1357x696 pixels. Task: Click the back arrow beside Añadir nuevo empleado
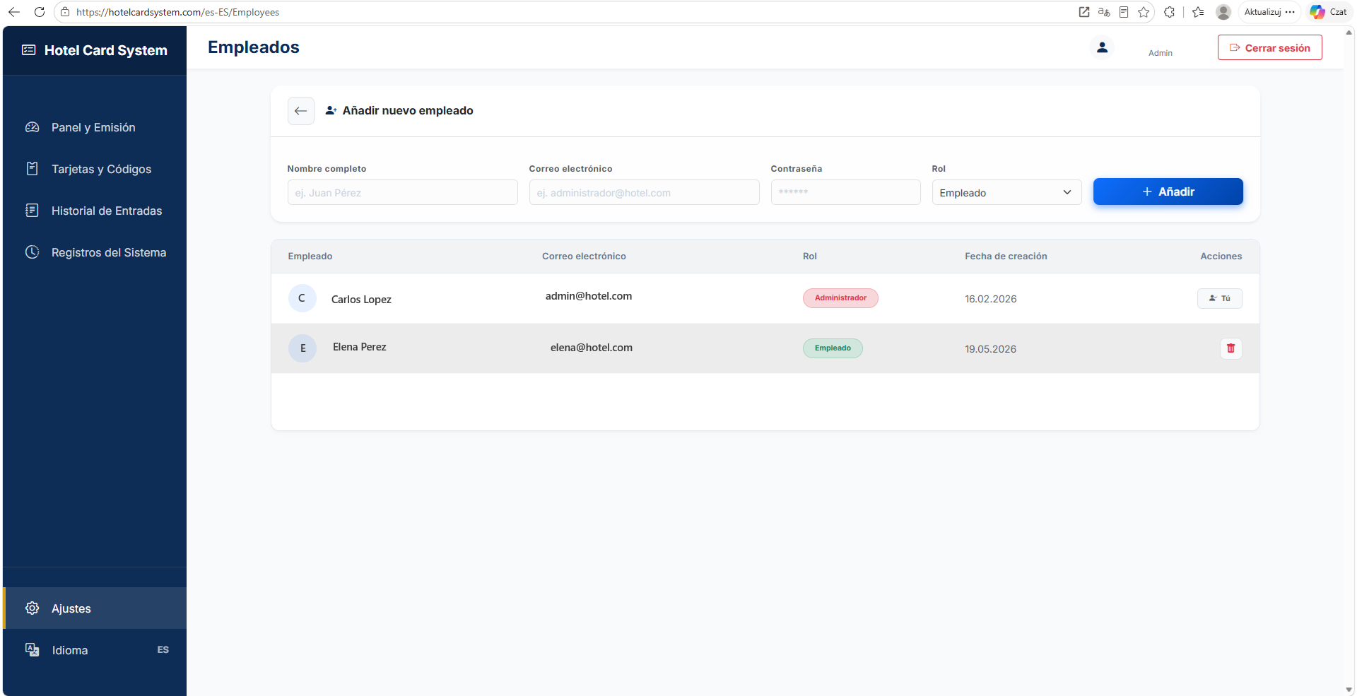(300, 111)
